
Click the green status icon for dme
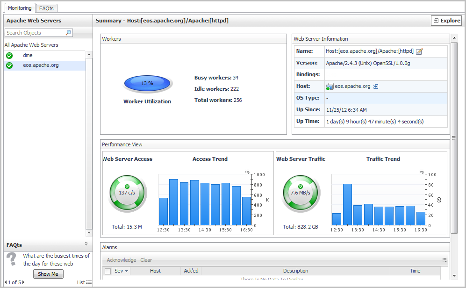pyautogui.click(x=9, y=56)
